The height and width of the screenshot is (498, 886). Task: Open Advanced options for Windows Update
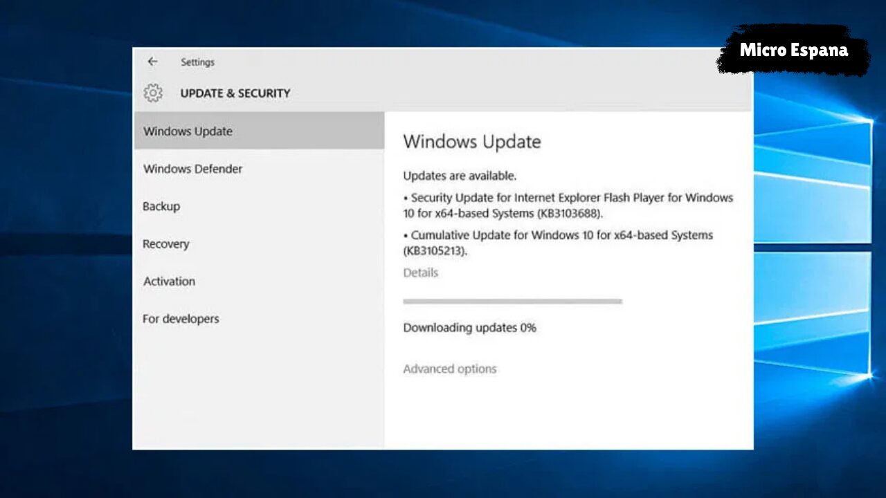coord(450,369)
